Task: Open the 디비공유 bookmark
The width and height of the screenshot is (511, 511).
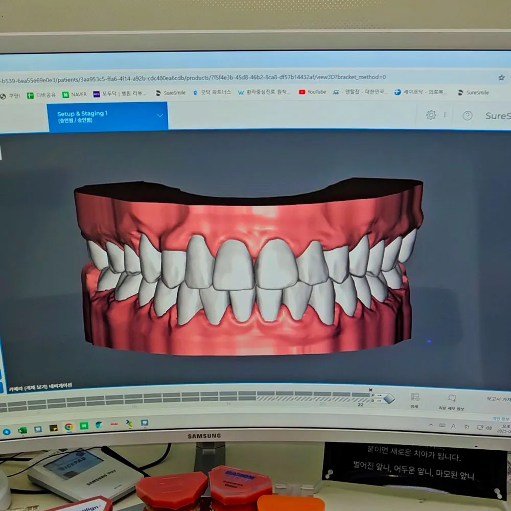Action: (41, 95)
